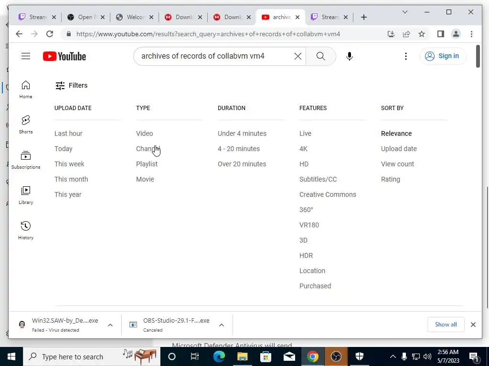
Task: Click the Sign in button
Action: click(443, 56)
